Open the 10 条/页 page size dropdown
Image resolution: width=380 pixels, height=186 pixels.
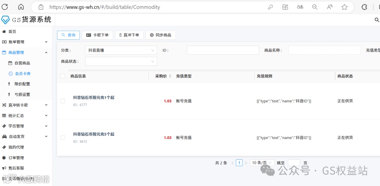coord(262,163)
